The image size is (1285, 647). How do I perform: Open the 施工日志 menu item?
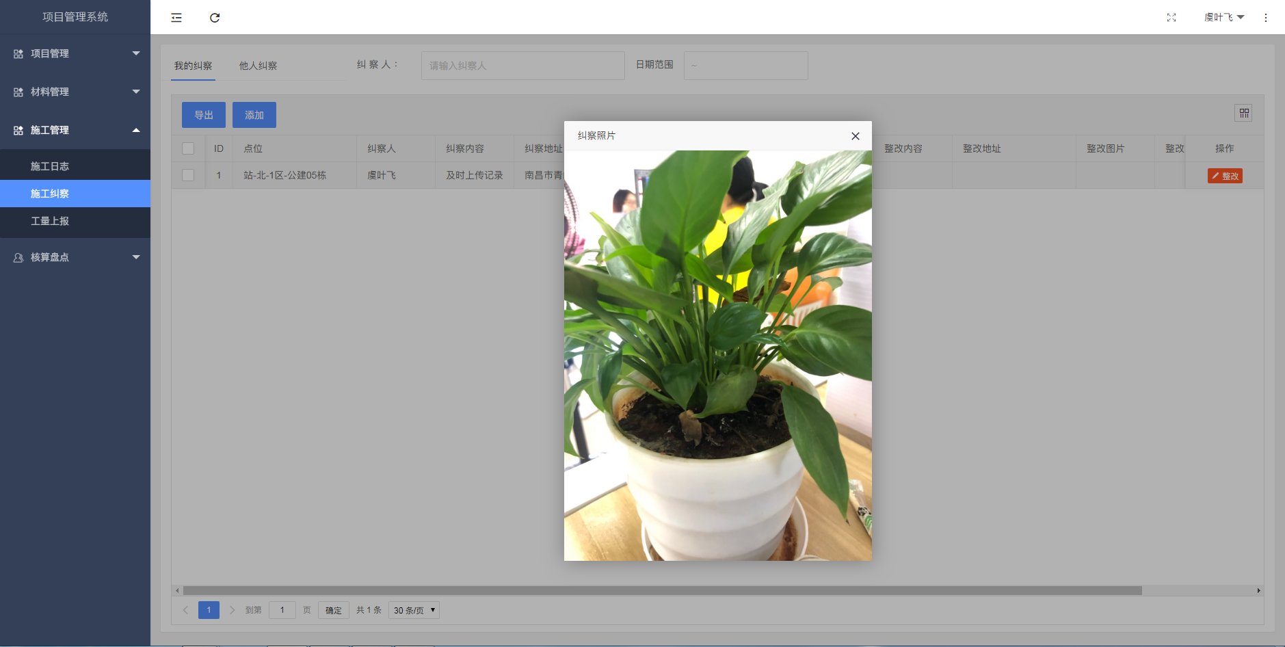click(x=75, y=166)
